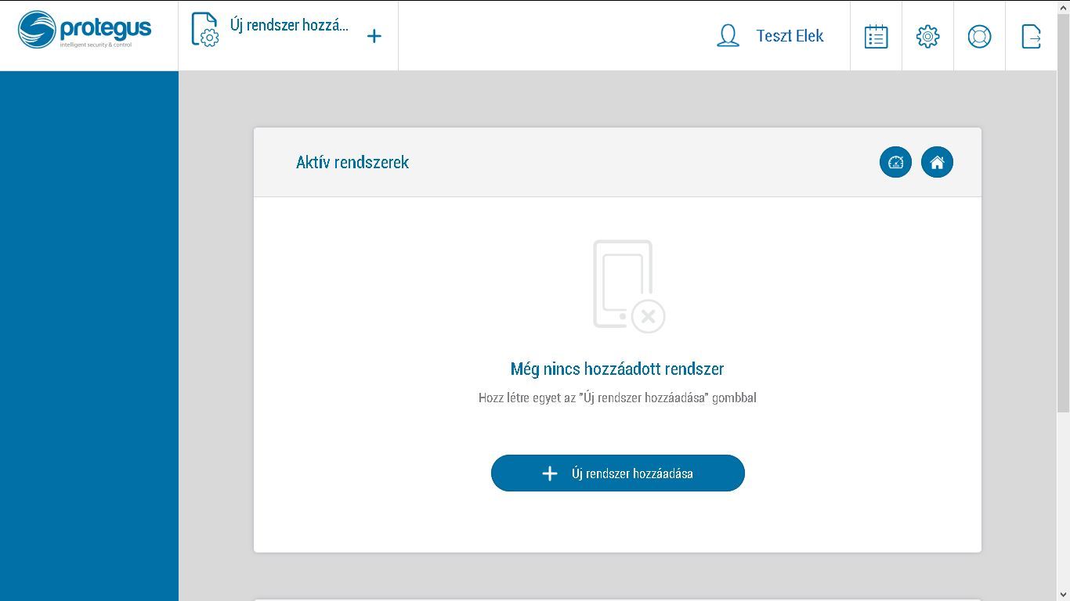This screenshot has width=1070, height=601.
Task: Open the dashboard speedometer icon
Action: (x=895, y=162)
